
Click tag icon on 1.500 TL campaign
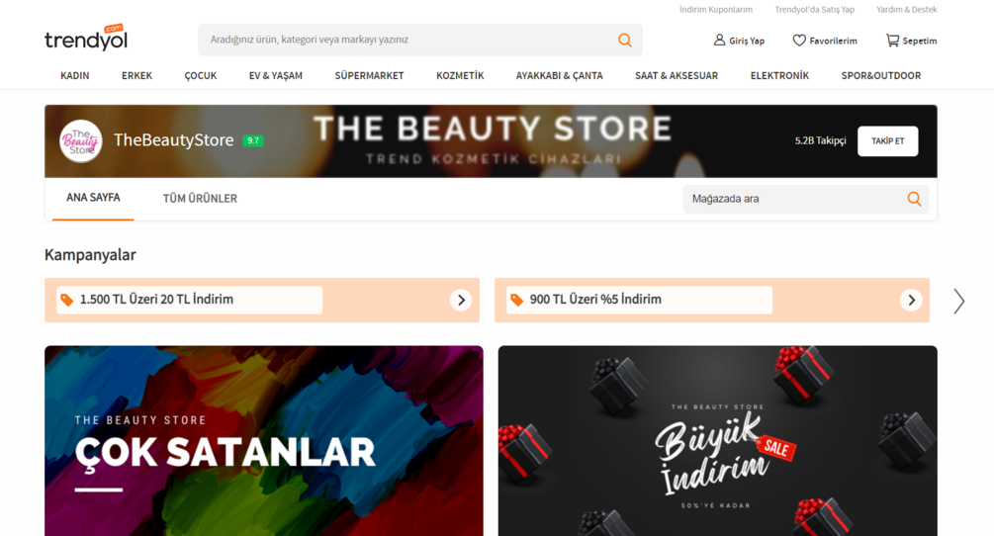click(66, 300)
